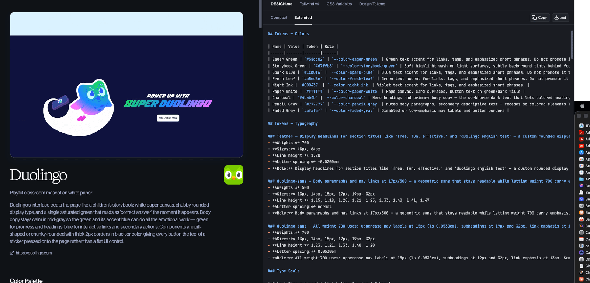The image size is (590, 283).
Task: Switch to the DESIGN.md tab
Action: coord(281,4)
